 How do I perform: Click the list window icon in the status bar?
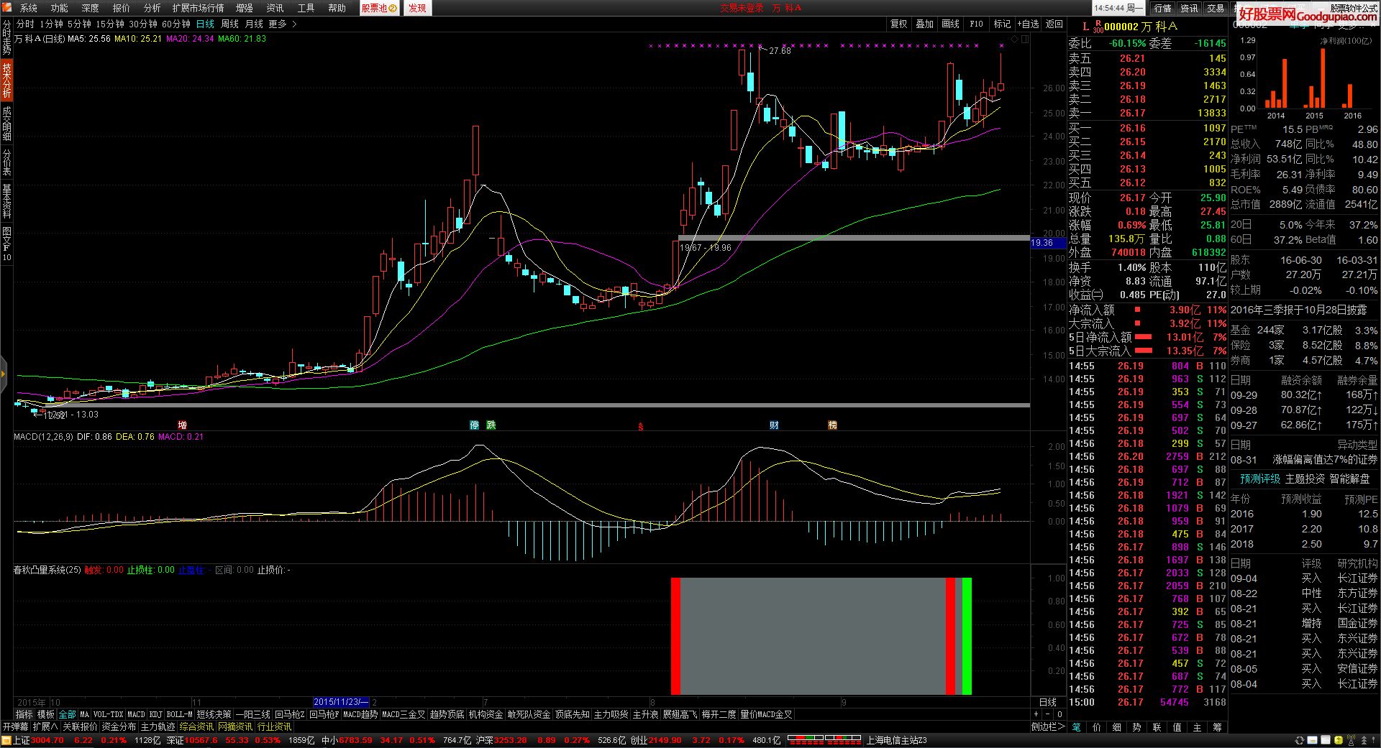point(1325,740)
